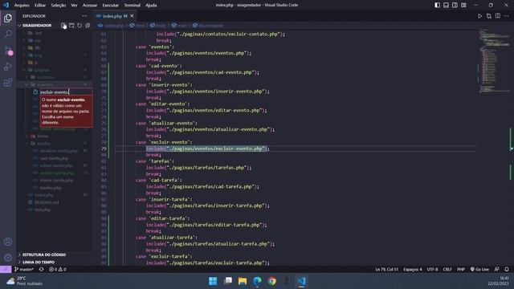Open the Search view in activity bar
The width and height of the screenshot is (514, 289).
tap(8, 34)
